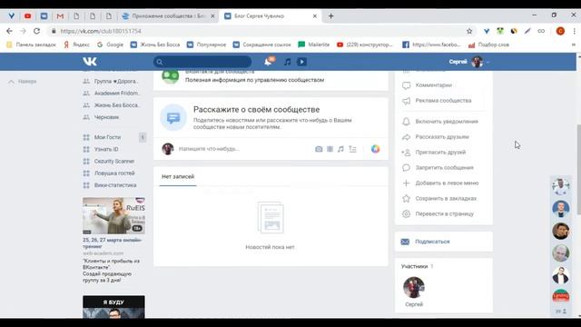
Task: Open the Группа Дорога group link
Action: coord(116,81)
